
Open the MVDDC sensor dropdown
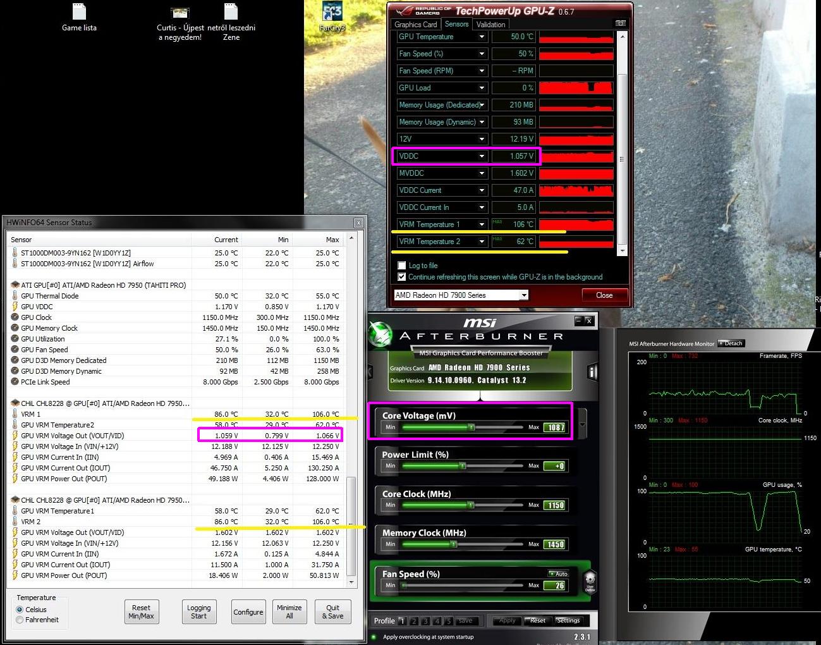click(x=482, y=173)
